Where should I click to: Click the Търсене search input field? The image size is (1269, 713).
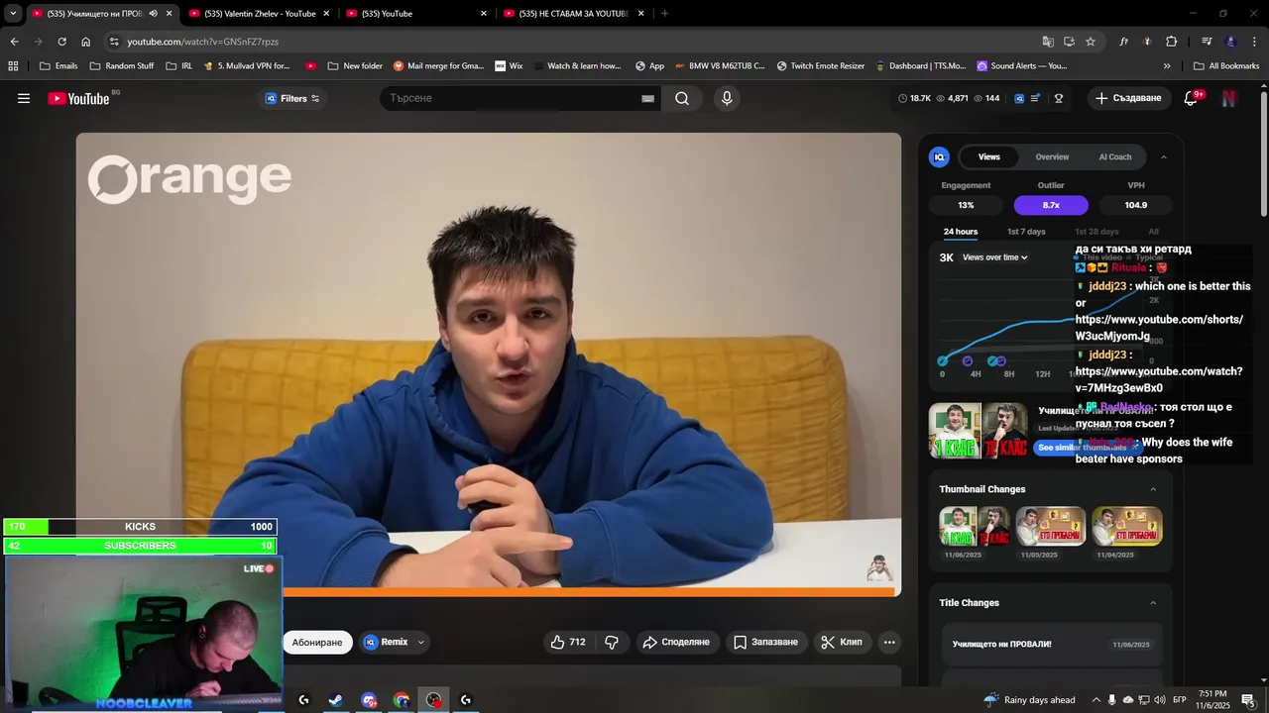[x=511, y=98]
